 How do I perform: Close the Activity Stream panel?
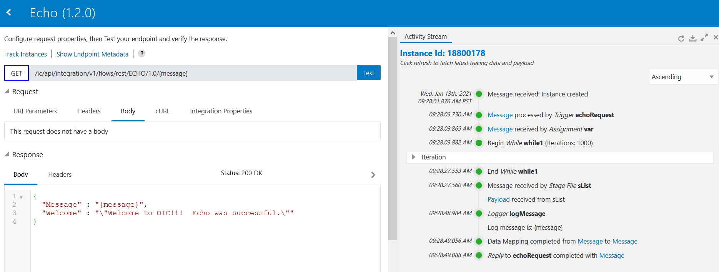[x=716, y=37]
